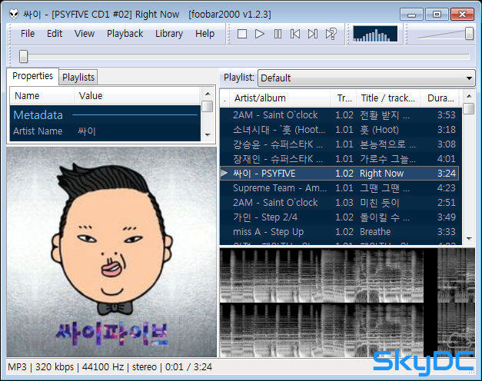Select the 강승윤 track lasting 3:08
This screenshot has width=482, height=381.
coord(341,144)
